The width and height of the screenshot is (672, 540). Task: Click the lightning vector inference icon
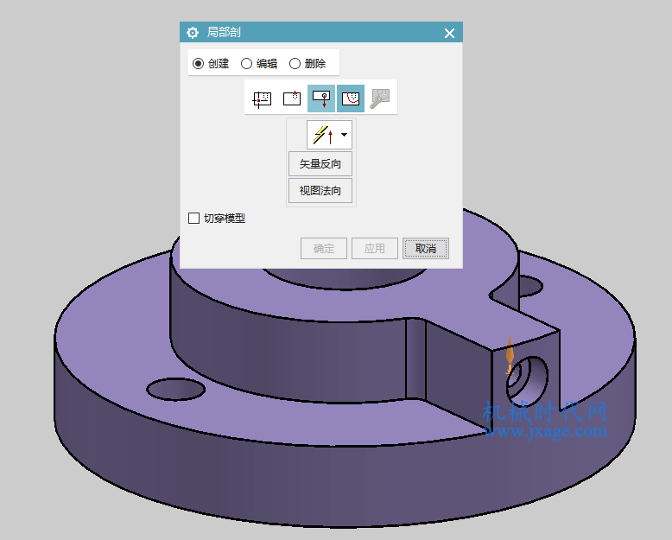[x=324, y=135]
